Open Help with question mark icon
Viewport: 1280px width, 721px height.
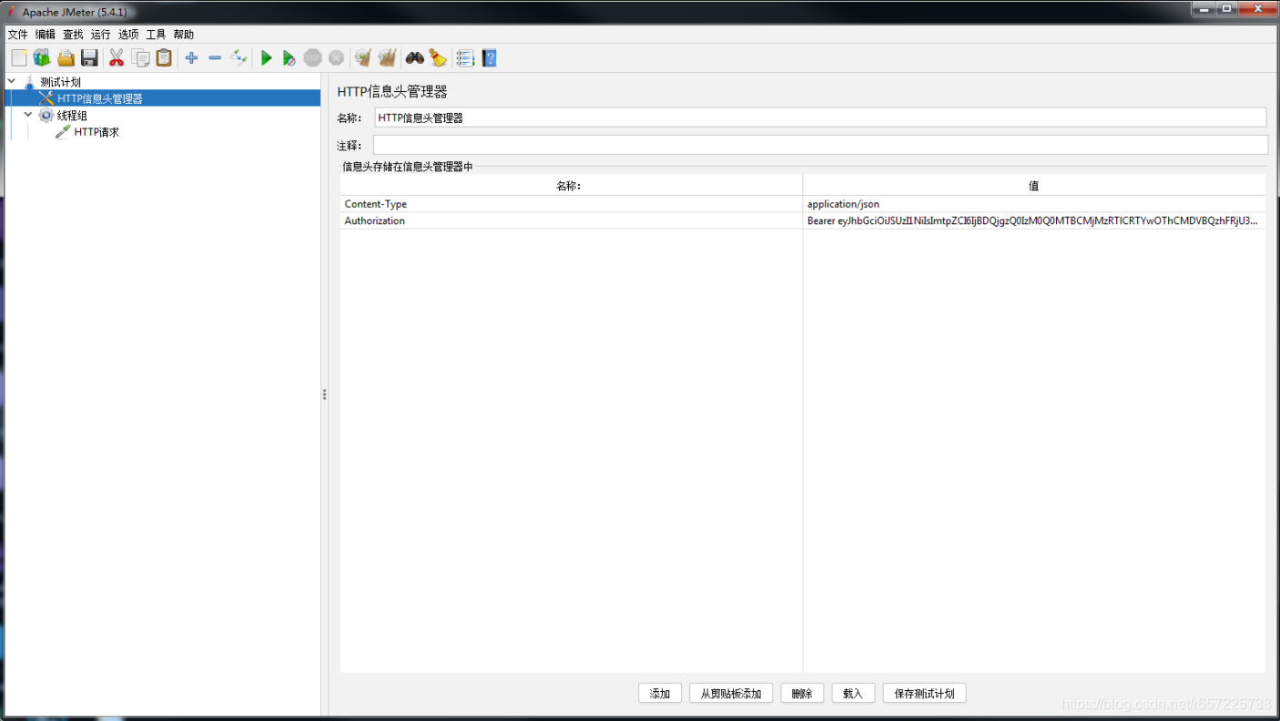coord(489,58)
